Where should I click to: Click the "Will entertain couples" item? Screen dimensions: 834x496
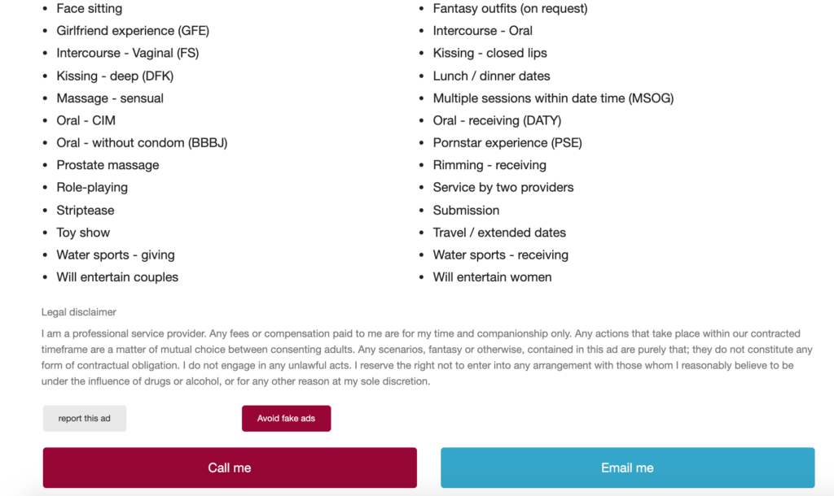(117, 277)
